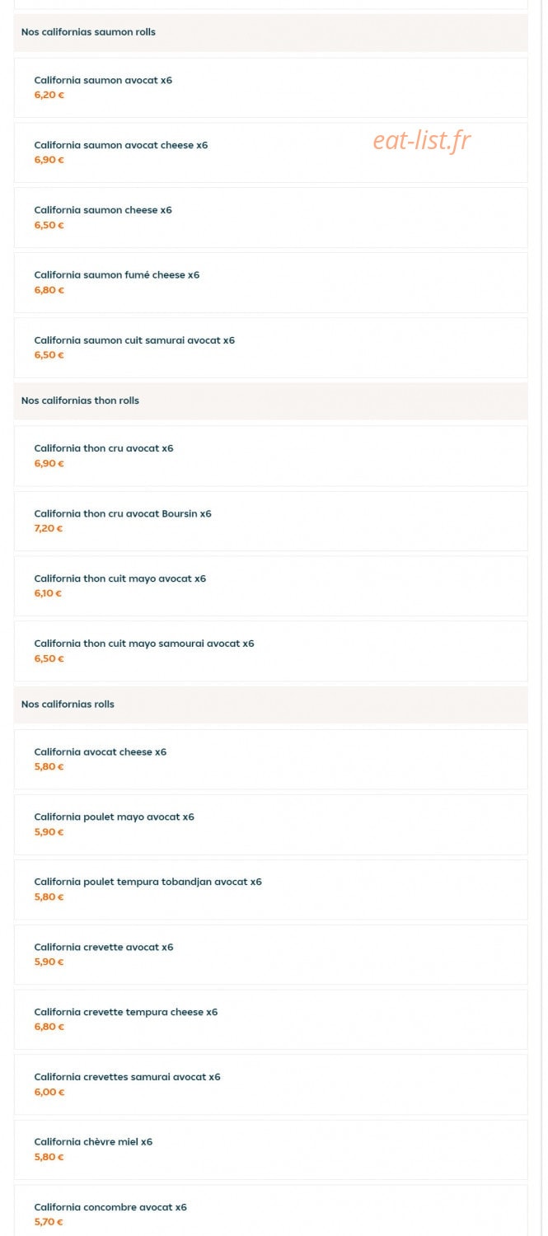Select California avocat cheese x6 item
The height and width of the screenshot is (1236, 548).
270,759
